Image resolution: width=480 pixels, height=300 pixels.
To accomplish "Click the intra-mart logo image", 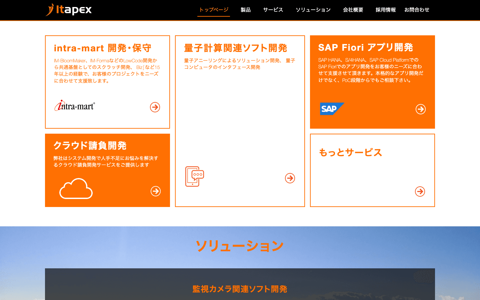I will tap(75, 105).
